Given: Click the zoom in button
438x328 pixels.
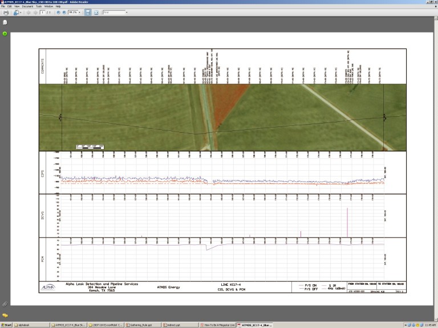Looking at the screenshot, I should pos(64,13).
